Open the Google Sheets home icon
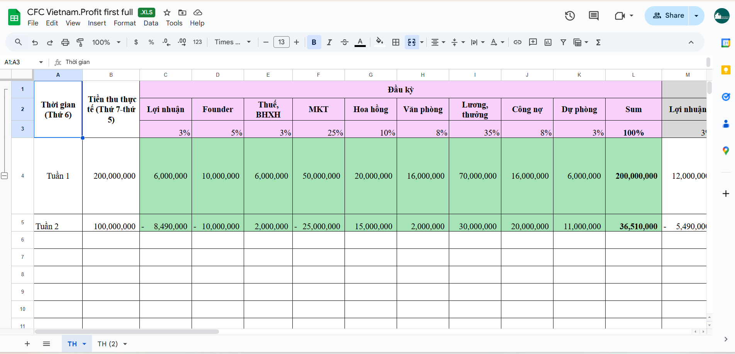Screen dimensions: 735x354 (x=14, y=17)
